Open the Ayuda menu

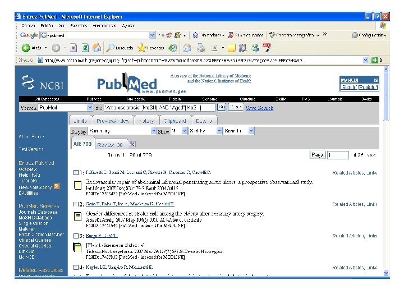click(128, 25)
